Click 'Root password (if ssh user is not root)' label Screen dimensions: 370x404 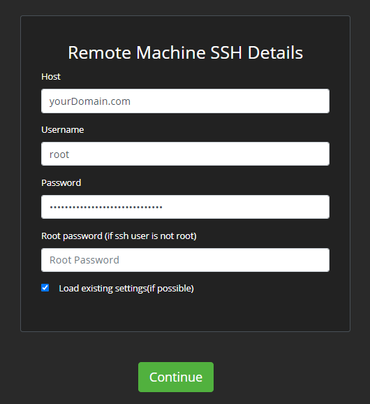coord(119,236)
